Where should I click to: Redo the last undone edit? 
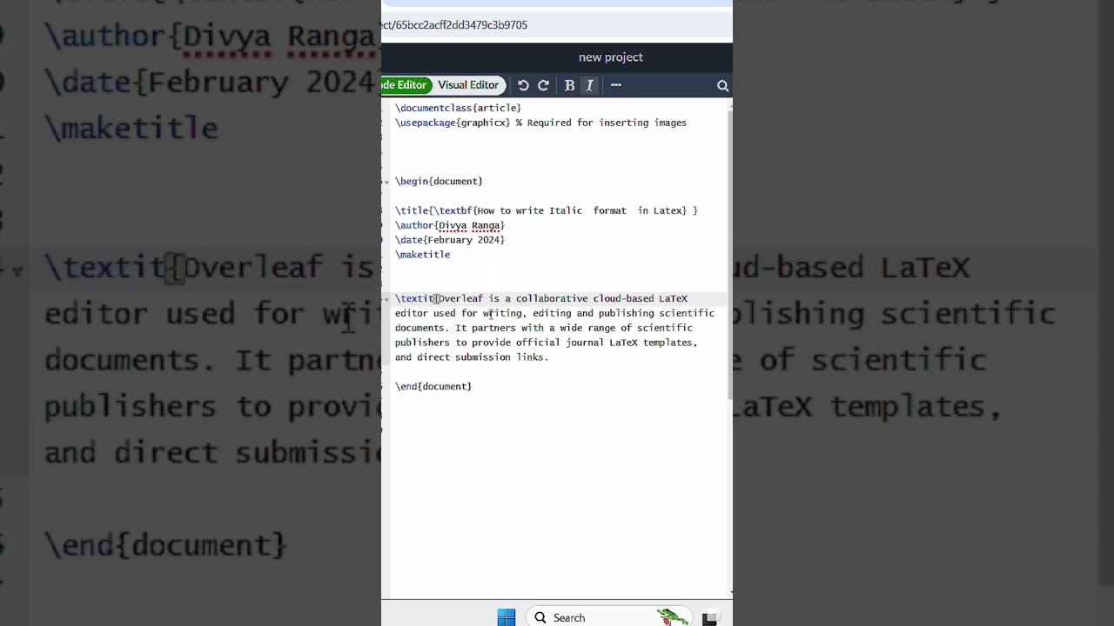543,85
